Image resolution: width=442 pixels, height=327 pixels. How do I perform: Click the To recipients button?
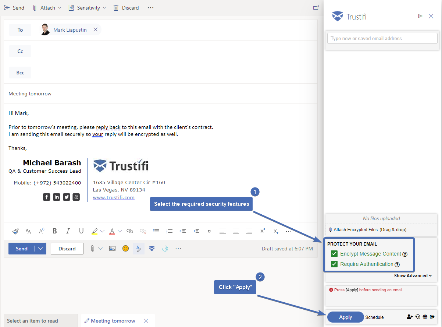tap(20, 30)
